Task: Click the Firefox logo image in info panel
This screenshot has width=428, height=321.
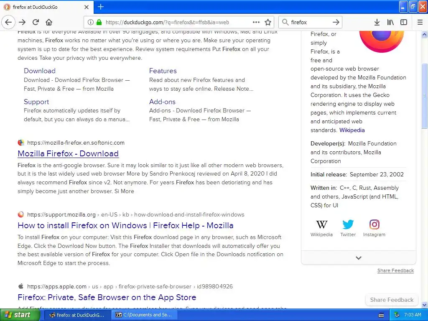Action: (x=381, y=41)
